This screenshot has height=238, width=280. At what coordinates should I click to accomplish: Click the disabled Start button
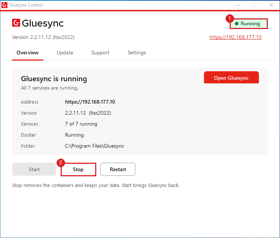[34, 169]
